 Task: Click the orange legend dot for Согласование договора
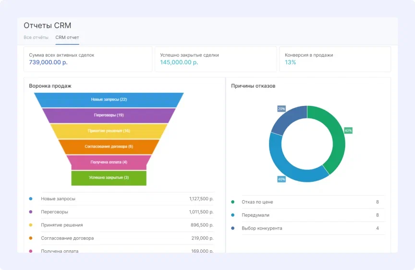pyautogui.click(x=31, y=238)
